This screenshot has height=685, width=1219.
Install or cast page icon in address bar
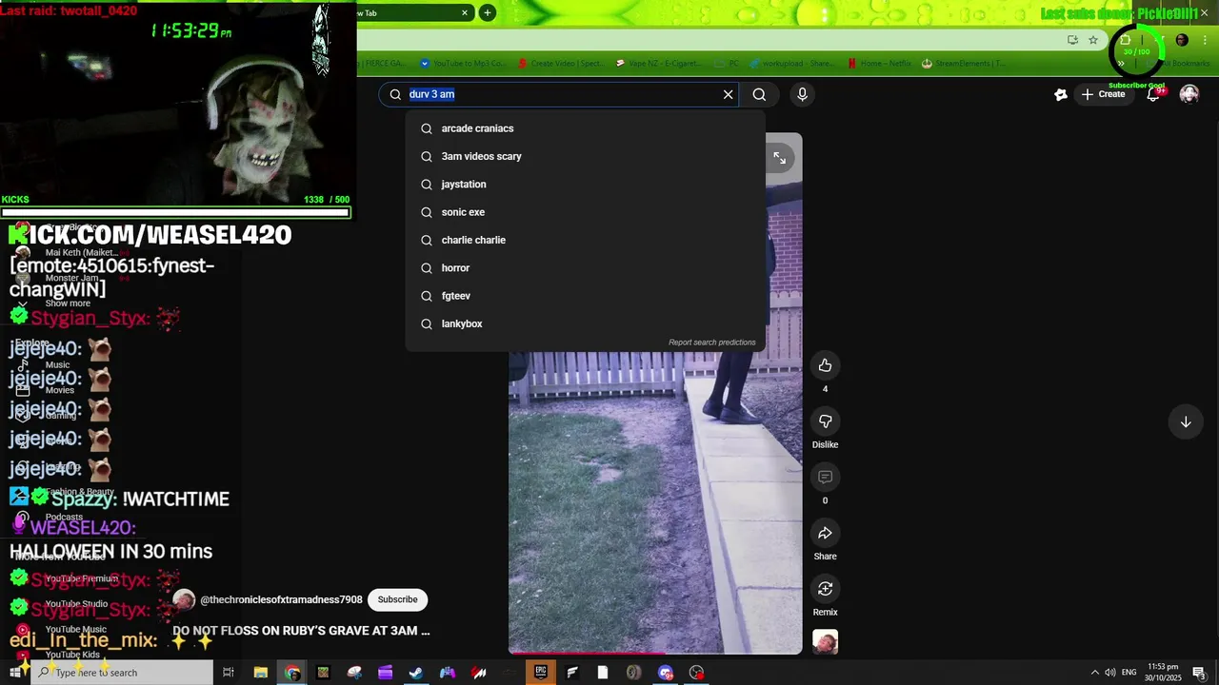tap(1072, 40)
